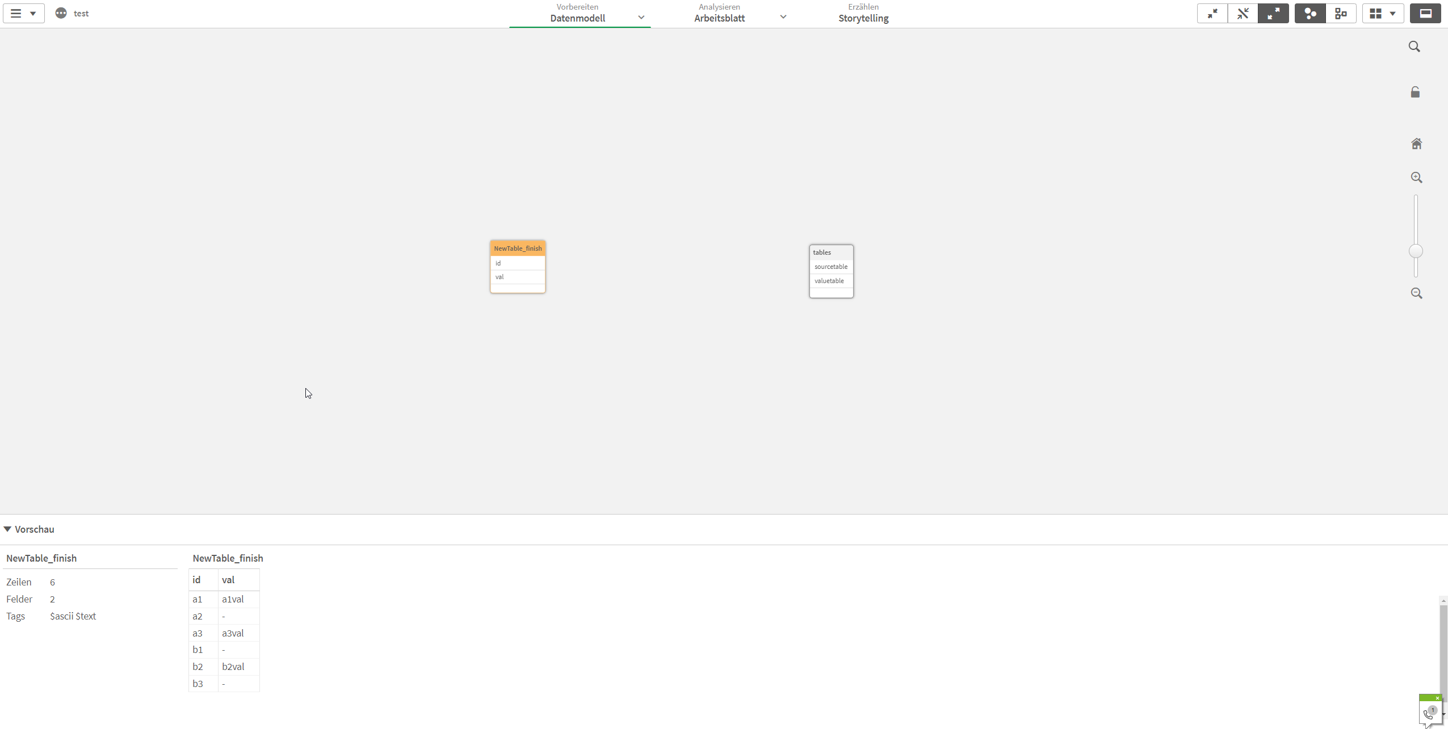Click the expand all tables icon
This screenshot has height=729, width=1448.
(x=1273, y=14)
